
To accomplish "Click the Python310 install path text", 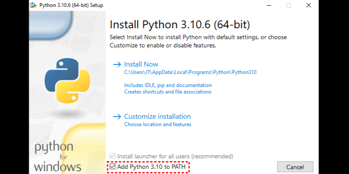I will pyautogui.click(x=190, y=72).
